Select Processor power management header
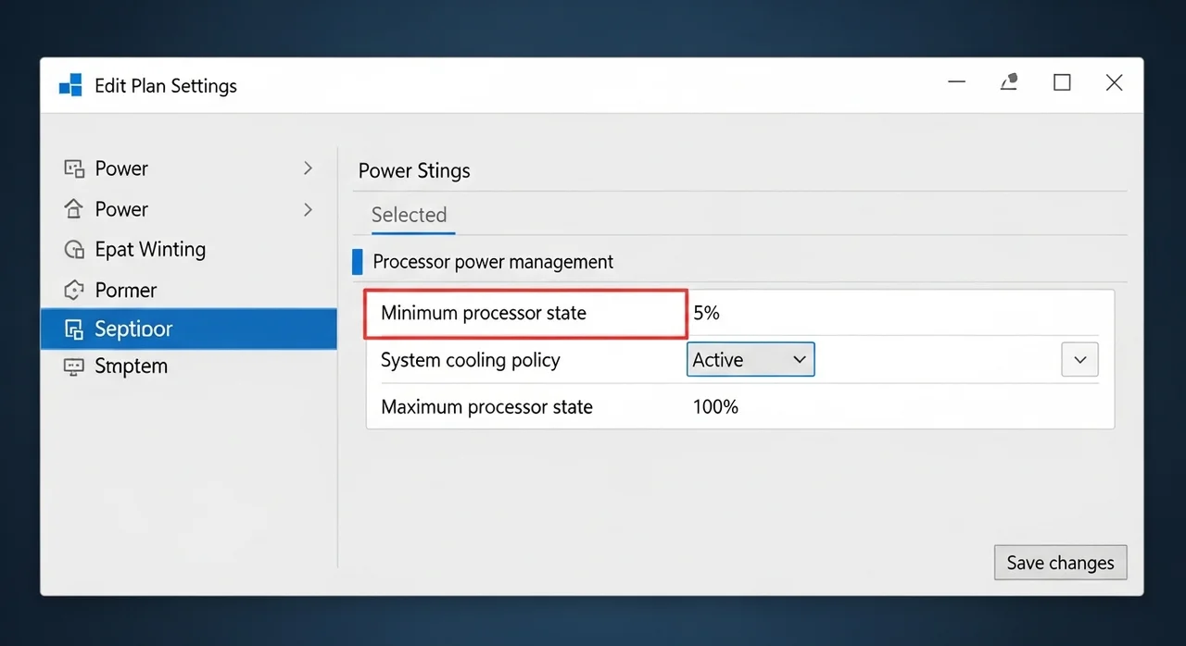Image resolution: width=1186 pixels, height=646 pixels. coord(493,262)
